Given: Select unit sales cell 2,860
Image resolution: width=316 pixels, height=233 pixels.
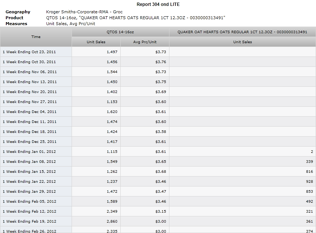Looking at the screenshot, I should (96, 222).
